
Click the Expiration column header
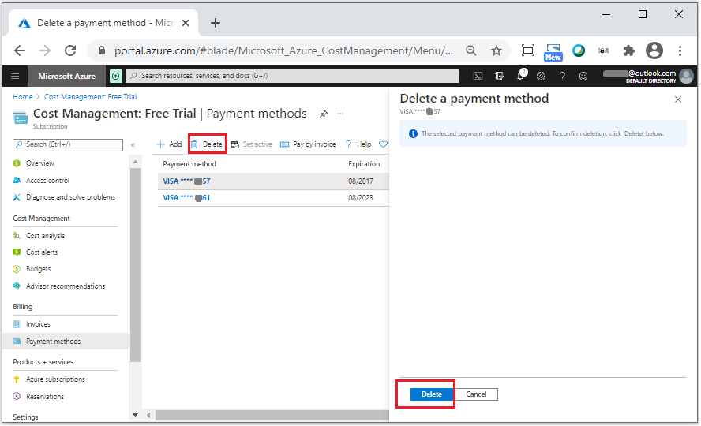tap(364, 164)
